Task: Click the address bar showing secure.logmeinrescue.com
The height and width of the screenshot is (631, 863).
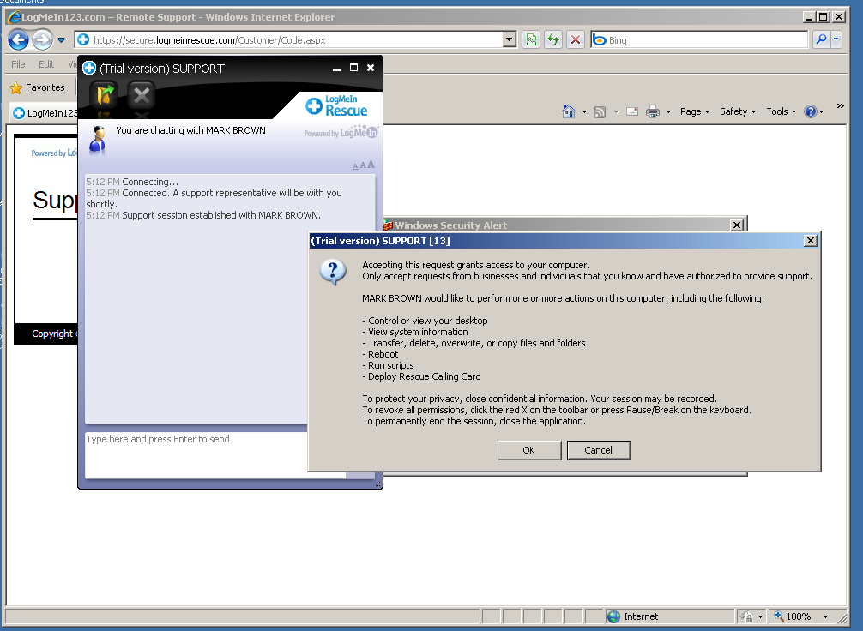Action: coord(289,39)
